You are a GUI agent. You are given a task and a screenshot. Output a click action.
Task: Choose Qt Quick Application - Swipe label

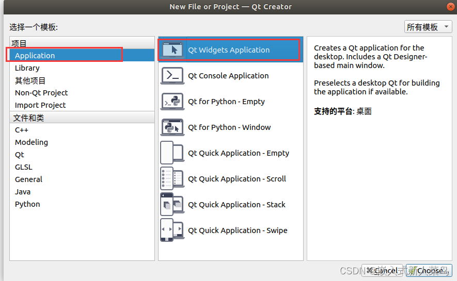238,230
